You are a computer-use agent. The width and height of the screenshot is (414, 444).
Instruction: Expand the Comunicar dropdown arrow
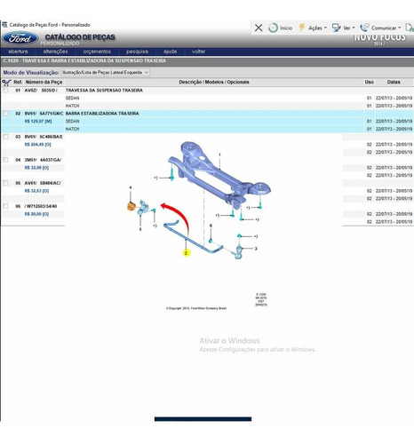coord(400,28)
